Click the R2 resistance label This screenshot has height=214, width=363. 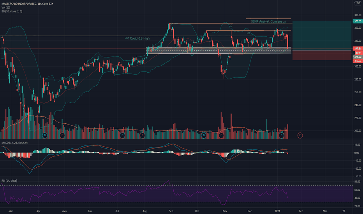tap(230, 26)
